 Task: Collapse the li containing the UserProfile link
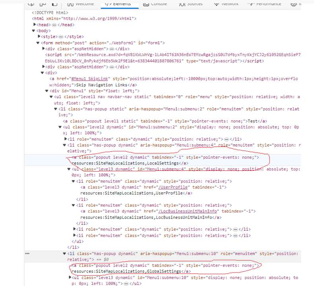[x=73, y=181]
